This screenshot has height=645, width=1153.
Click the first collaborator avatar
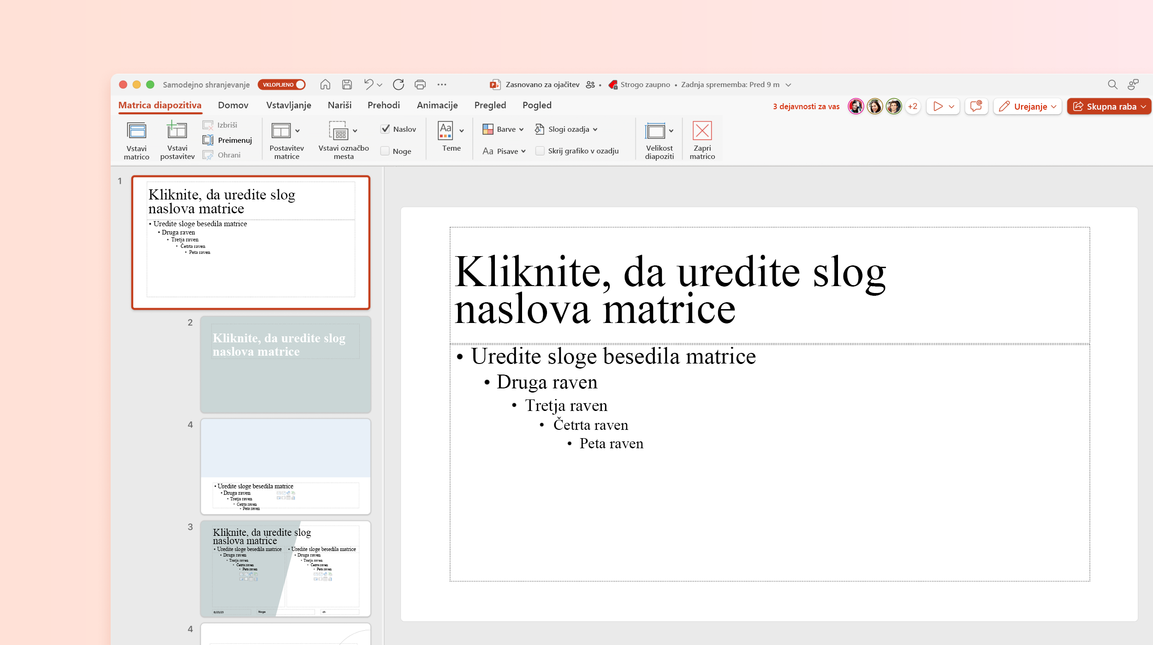click(856, 106)
